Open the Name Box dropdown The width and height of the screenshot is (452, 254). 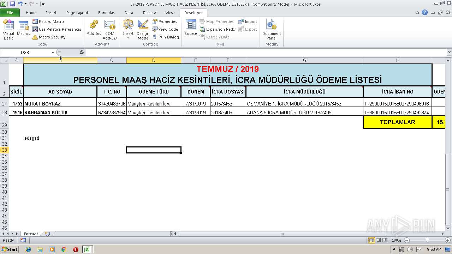click(x=53, y=52)
